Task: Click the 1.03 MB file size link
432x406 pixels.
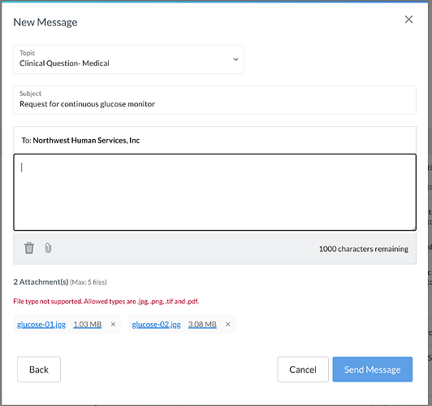Action: pos(88,325)
